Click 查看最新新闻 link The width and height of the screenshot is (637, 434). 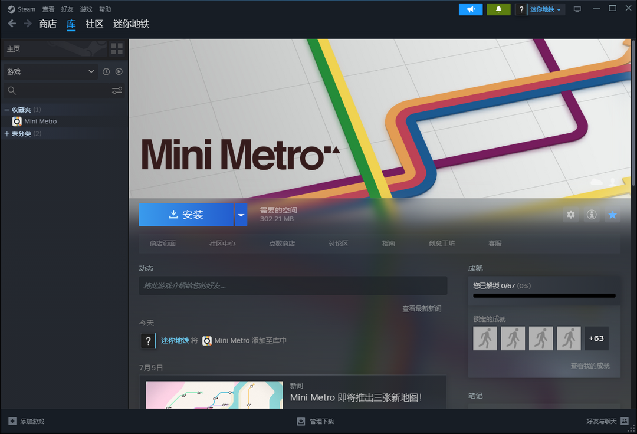click(422, 309)
